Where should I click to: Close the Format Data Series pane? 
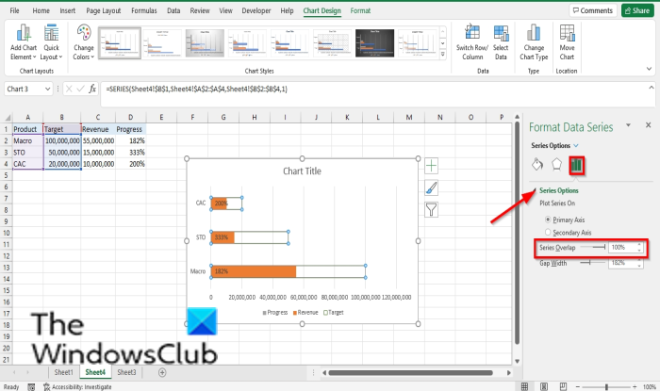(x=649, y=125)
